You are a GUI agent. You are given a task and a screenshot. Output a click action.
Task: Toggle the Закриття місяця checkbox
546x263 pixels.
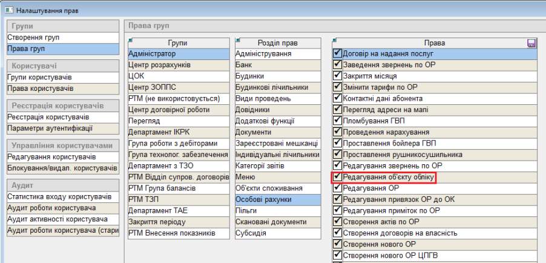(338, 76)
